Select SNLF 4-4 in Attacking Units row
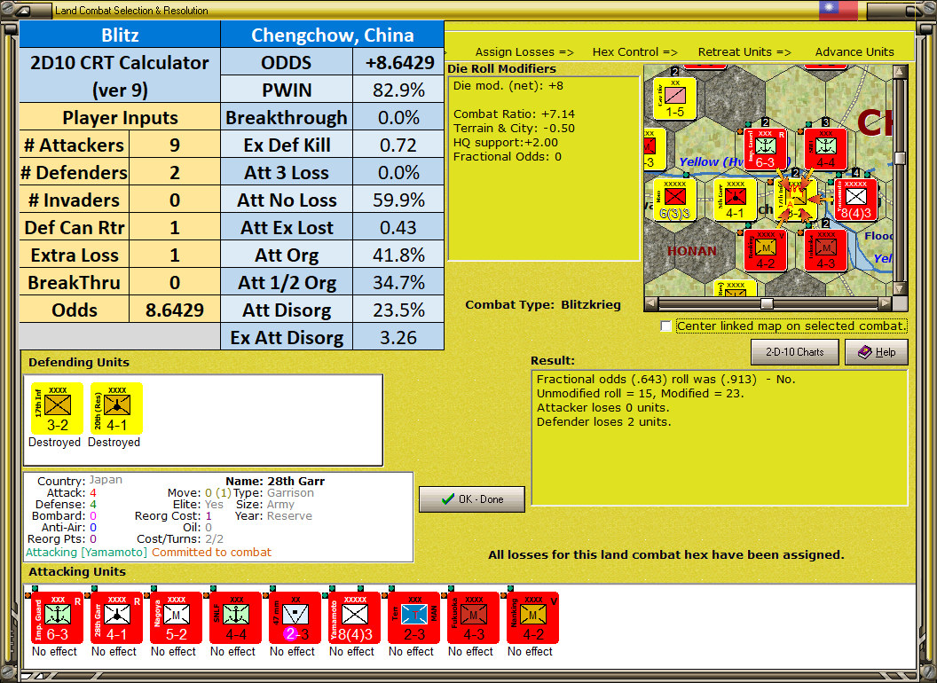This screenshot has height=683, width=937. pyautogui.click(x=235, y=618)
